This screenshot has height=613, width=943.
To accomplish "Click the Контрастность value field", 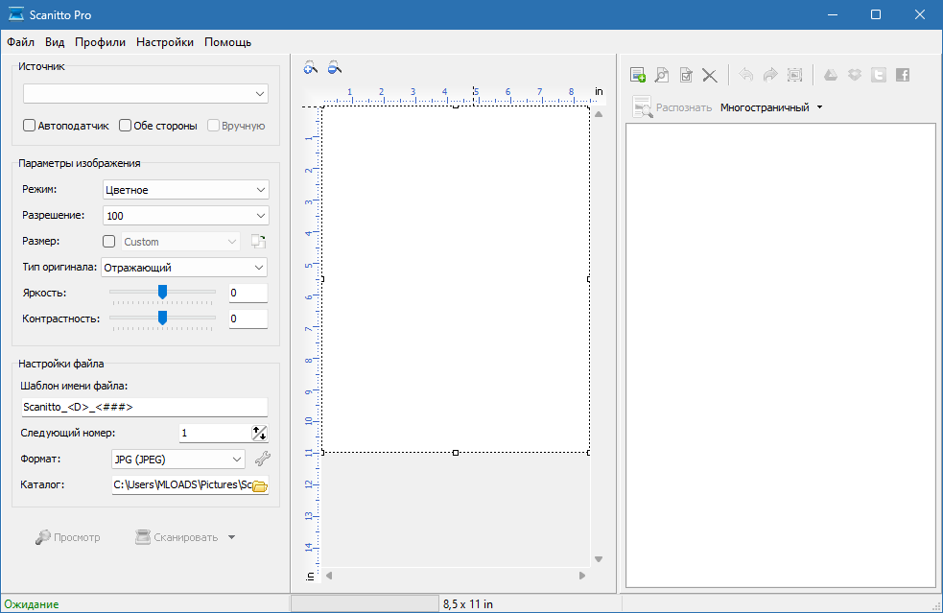I will click(x=248, y=318).
